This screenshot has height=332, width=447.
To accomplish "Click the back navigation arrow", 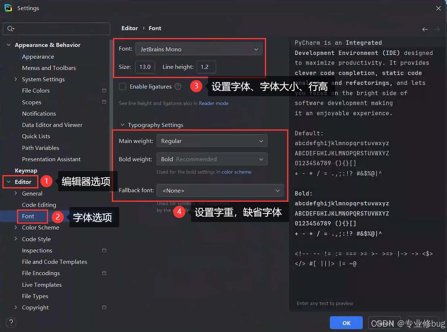I will coord(425,30).
